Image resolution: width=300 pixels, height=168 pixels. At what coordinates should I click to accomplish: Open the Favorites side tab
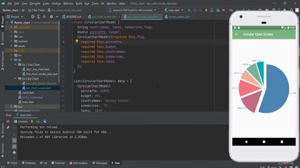(2, 150)
